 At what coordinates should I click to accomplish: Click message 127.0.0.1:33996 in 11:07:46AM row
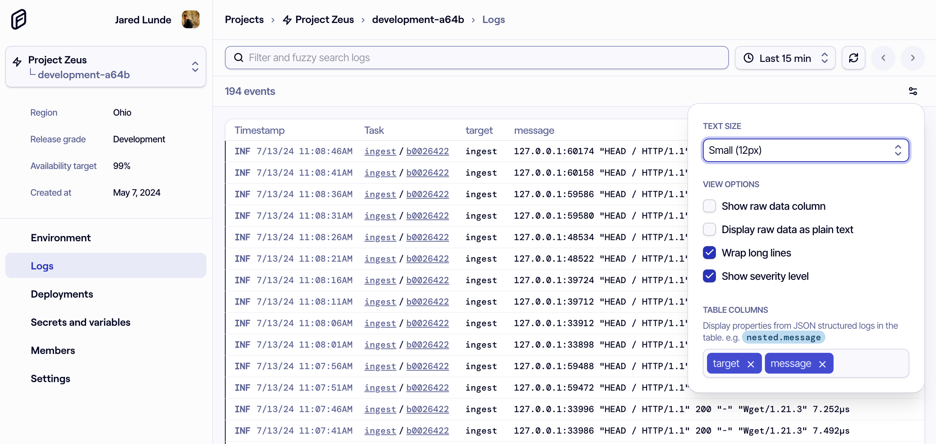pyautogui.click(x=681, y=409)
